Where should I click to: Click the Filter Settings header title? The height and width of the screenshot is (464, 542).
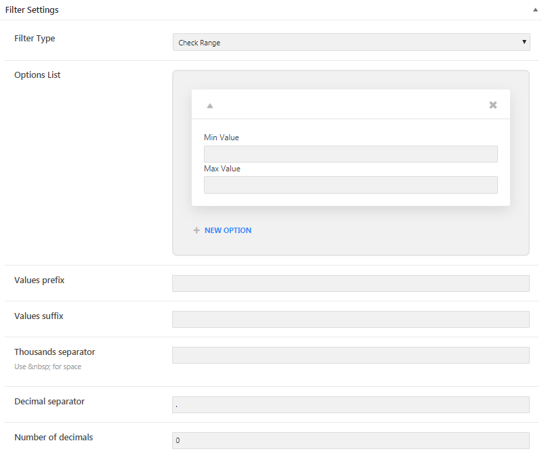[32, 10]
